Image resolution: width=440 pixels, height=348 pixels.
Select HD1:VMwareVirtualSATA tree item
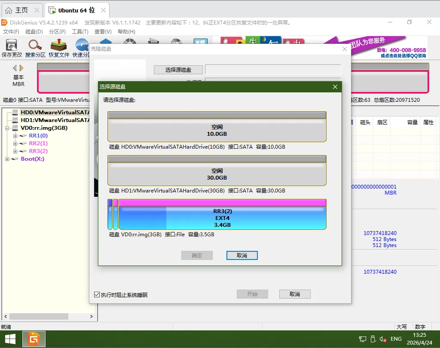(55, 120)
